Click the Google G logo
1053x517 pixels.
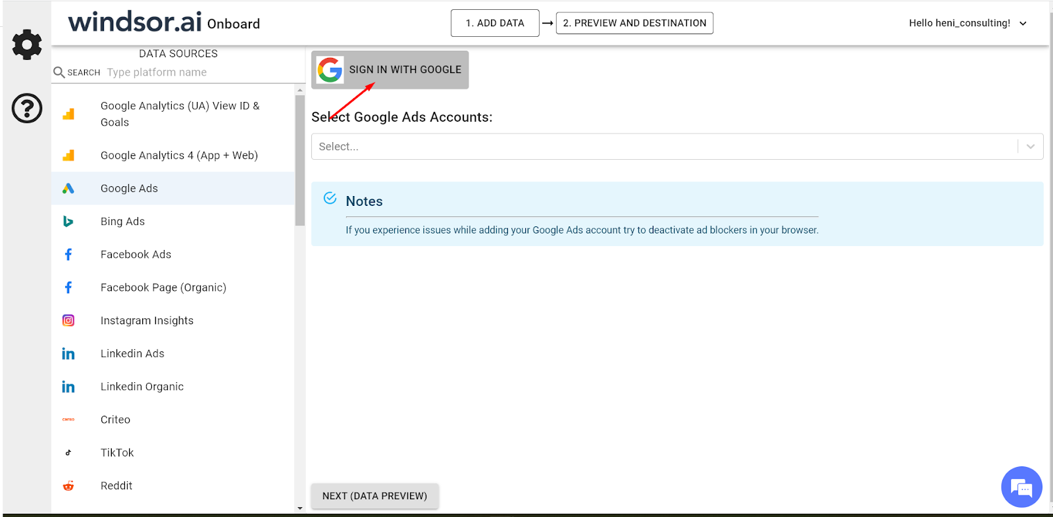(330, 70)
